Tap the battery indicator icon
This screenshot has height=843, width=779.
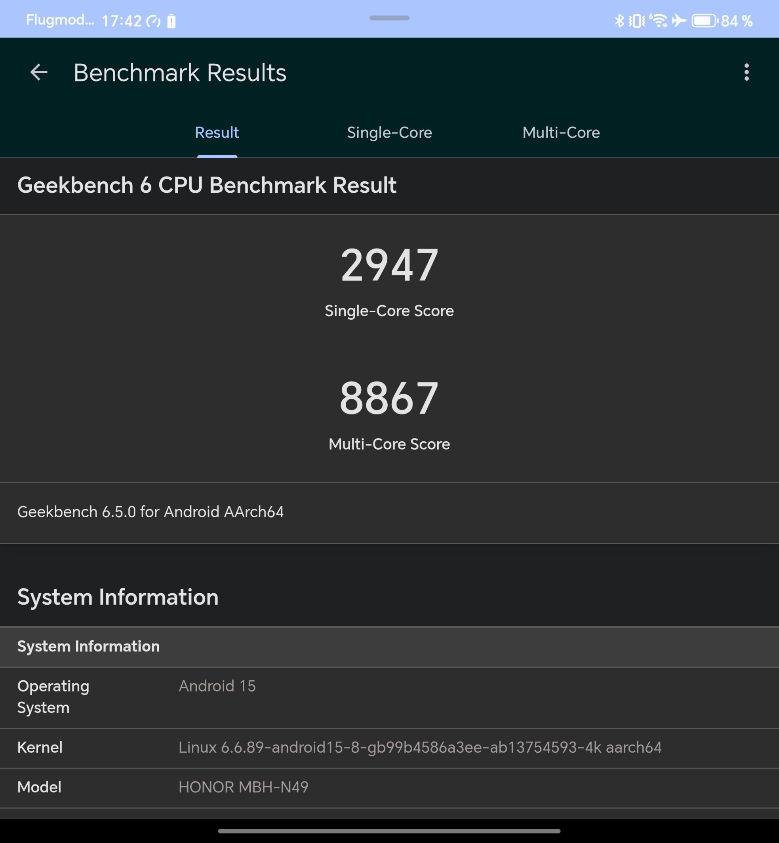704,21
